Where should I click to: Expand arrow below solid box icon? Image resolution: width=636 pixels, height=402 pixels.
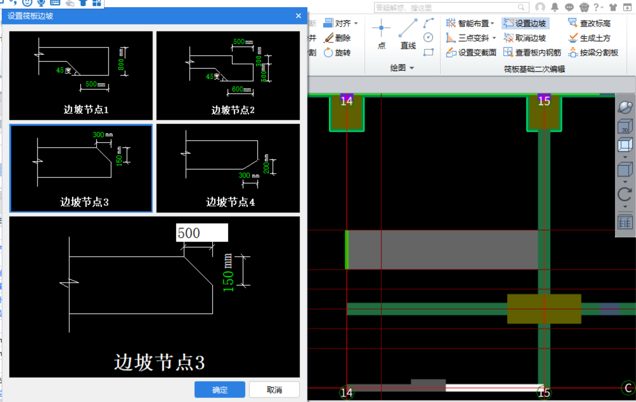(625, 182)
